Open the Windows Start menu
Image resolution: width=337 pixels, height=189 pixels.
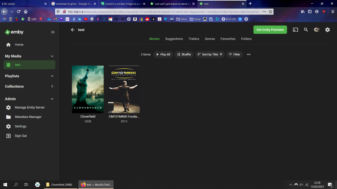pyautogui.click(x=5, y=185)
